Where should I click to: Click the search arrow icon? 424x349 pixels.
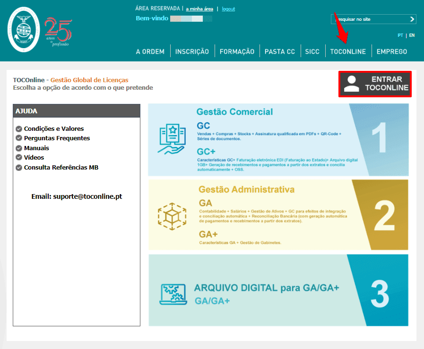click(x=412, y=19)
